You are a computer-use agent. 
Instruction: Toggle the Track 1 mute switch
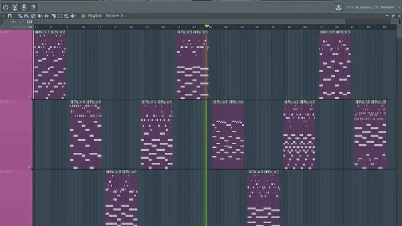click(29, 97)
